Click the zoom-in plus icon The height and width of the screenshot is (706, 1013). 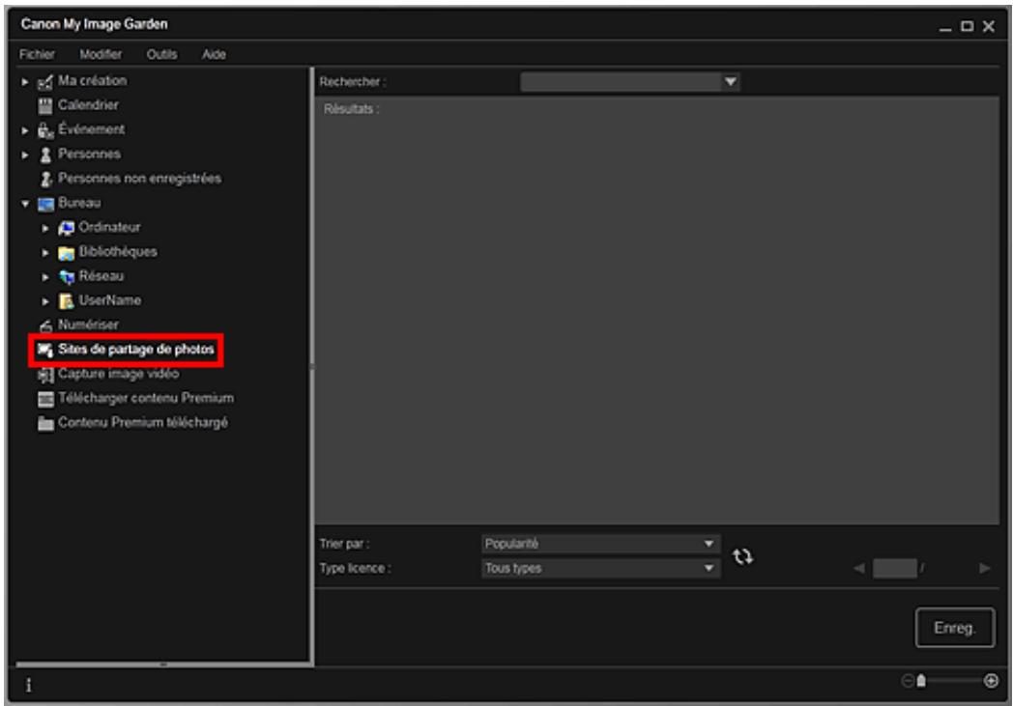pyautogui.click(x=990, y=681)
